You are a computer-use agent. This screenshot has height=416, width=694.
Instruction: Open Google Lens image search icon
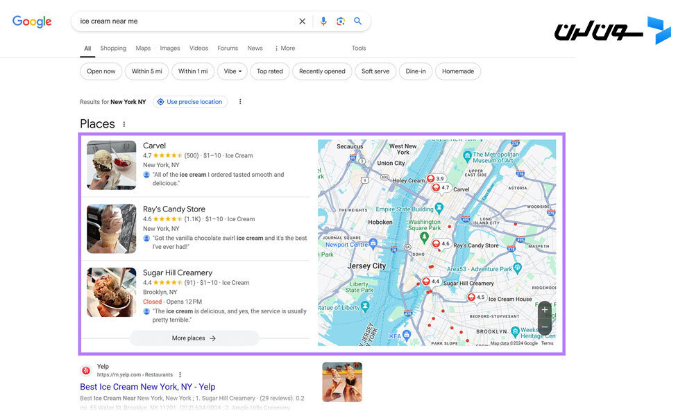coord(340,21)
